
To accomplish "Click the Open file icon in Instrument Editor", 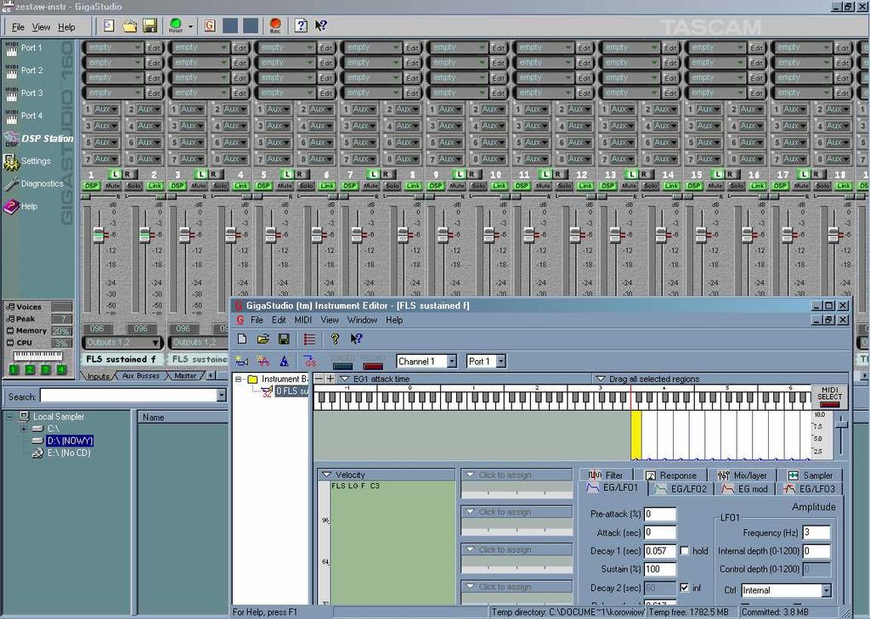I will coord(263,339).
